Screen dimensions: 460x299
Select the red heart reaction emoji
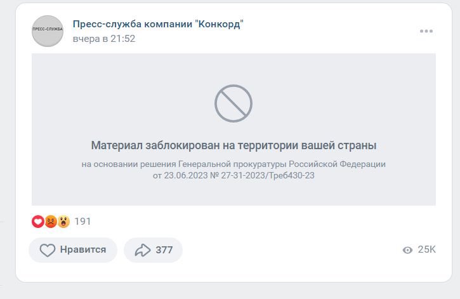click(38, 222)
